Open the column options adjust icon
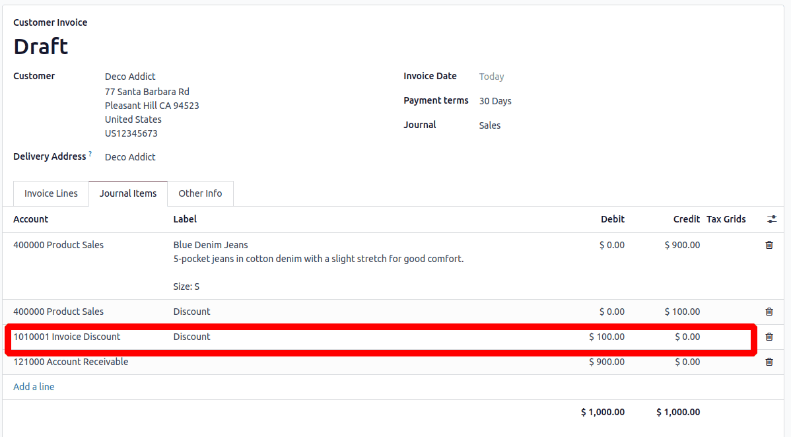 (772, 219)
